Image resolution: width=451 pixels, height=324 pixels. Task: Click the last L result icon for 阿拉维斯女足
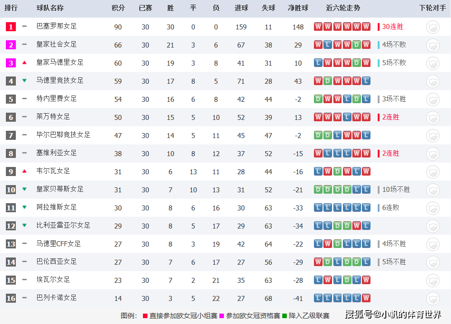click(x=366, y=207)
